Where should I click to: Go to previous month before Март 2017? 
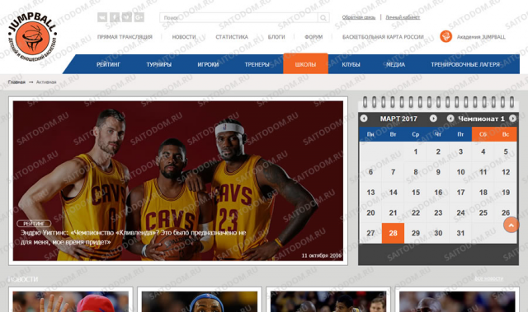(x=364, y=119)
